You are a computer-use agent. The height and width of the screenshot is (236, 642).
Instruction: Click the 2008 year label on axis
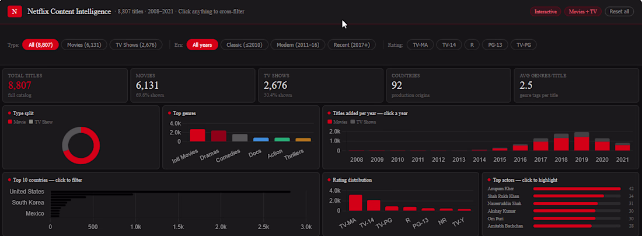(356, 159)
